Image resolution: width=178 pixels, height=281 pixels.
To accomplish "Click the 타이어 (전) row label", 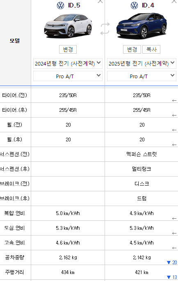I will [x=14, y=95].
